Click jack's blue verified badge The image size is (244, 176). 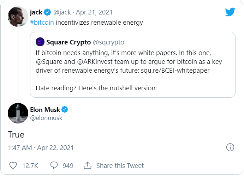point(47,13)
